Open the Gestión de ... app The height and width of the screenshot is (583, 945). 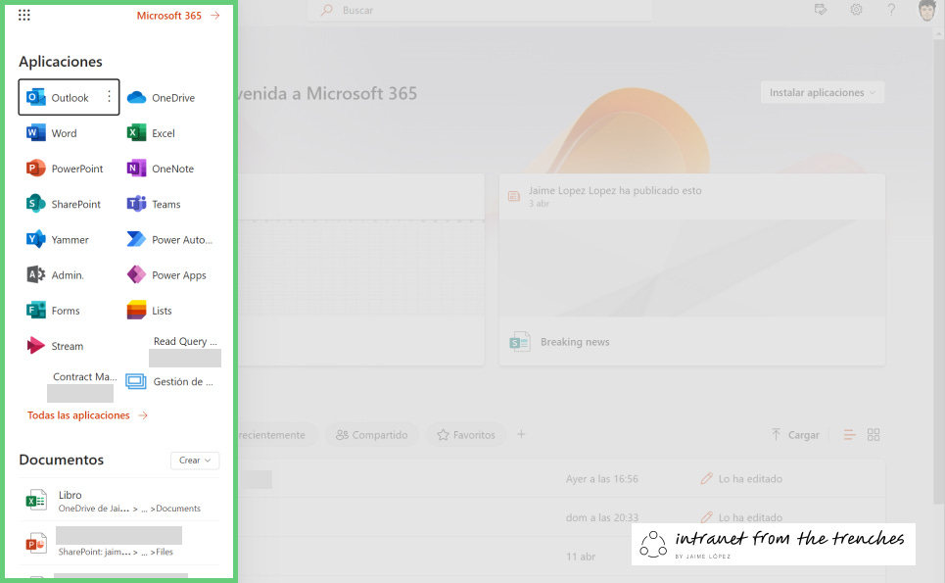tap(170, 381)
